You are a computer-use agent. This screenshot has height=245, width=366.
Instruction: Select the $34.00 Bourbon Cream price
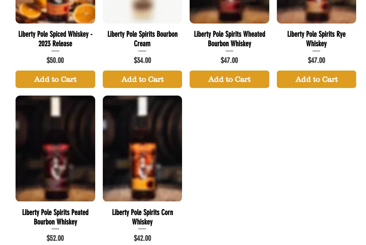pos(142,60)
